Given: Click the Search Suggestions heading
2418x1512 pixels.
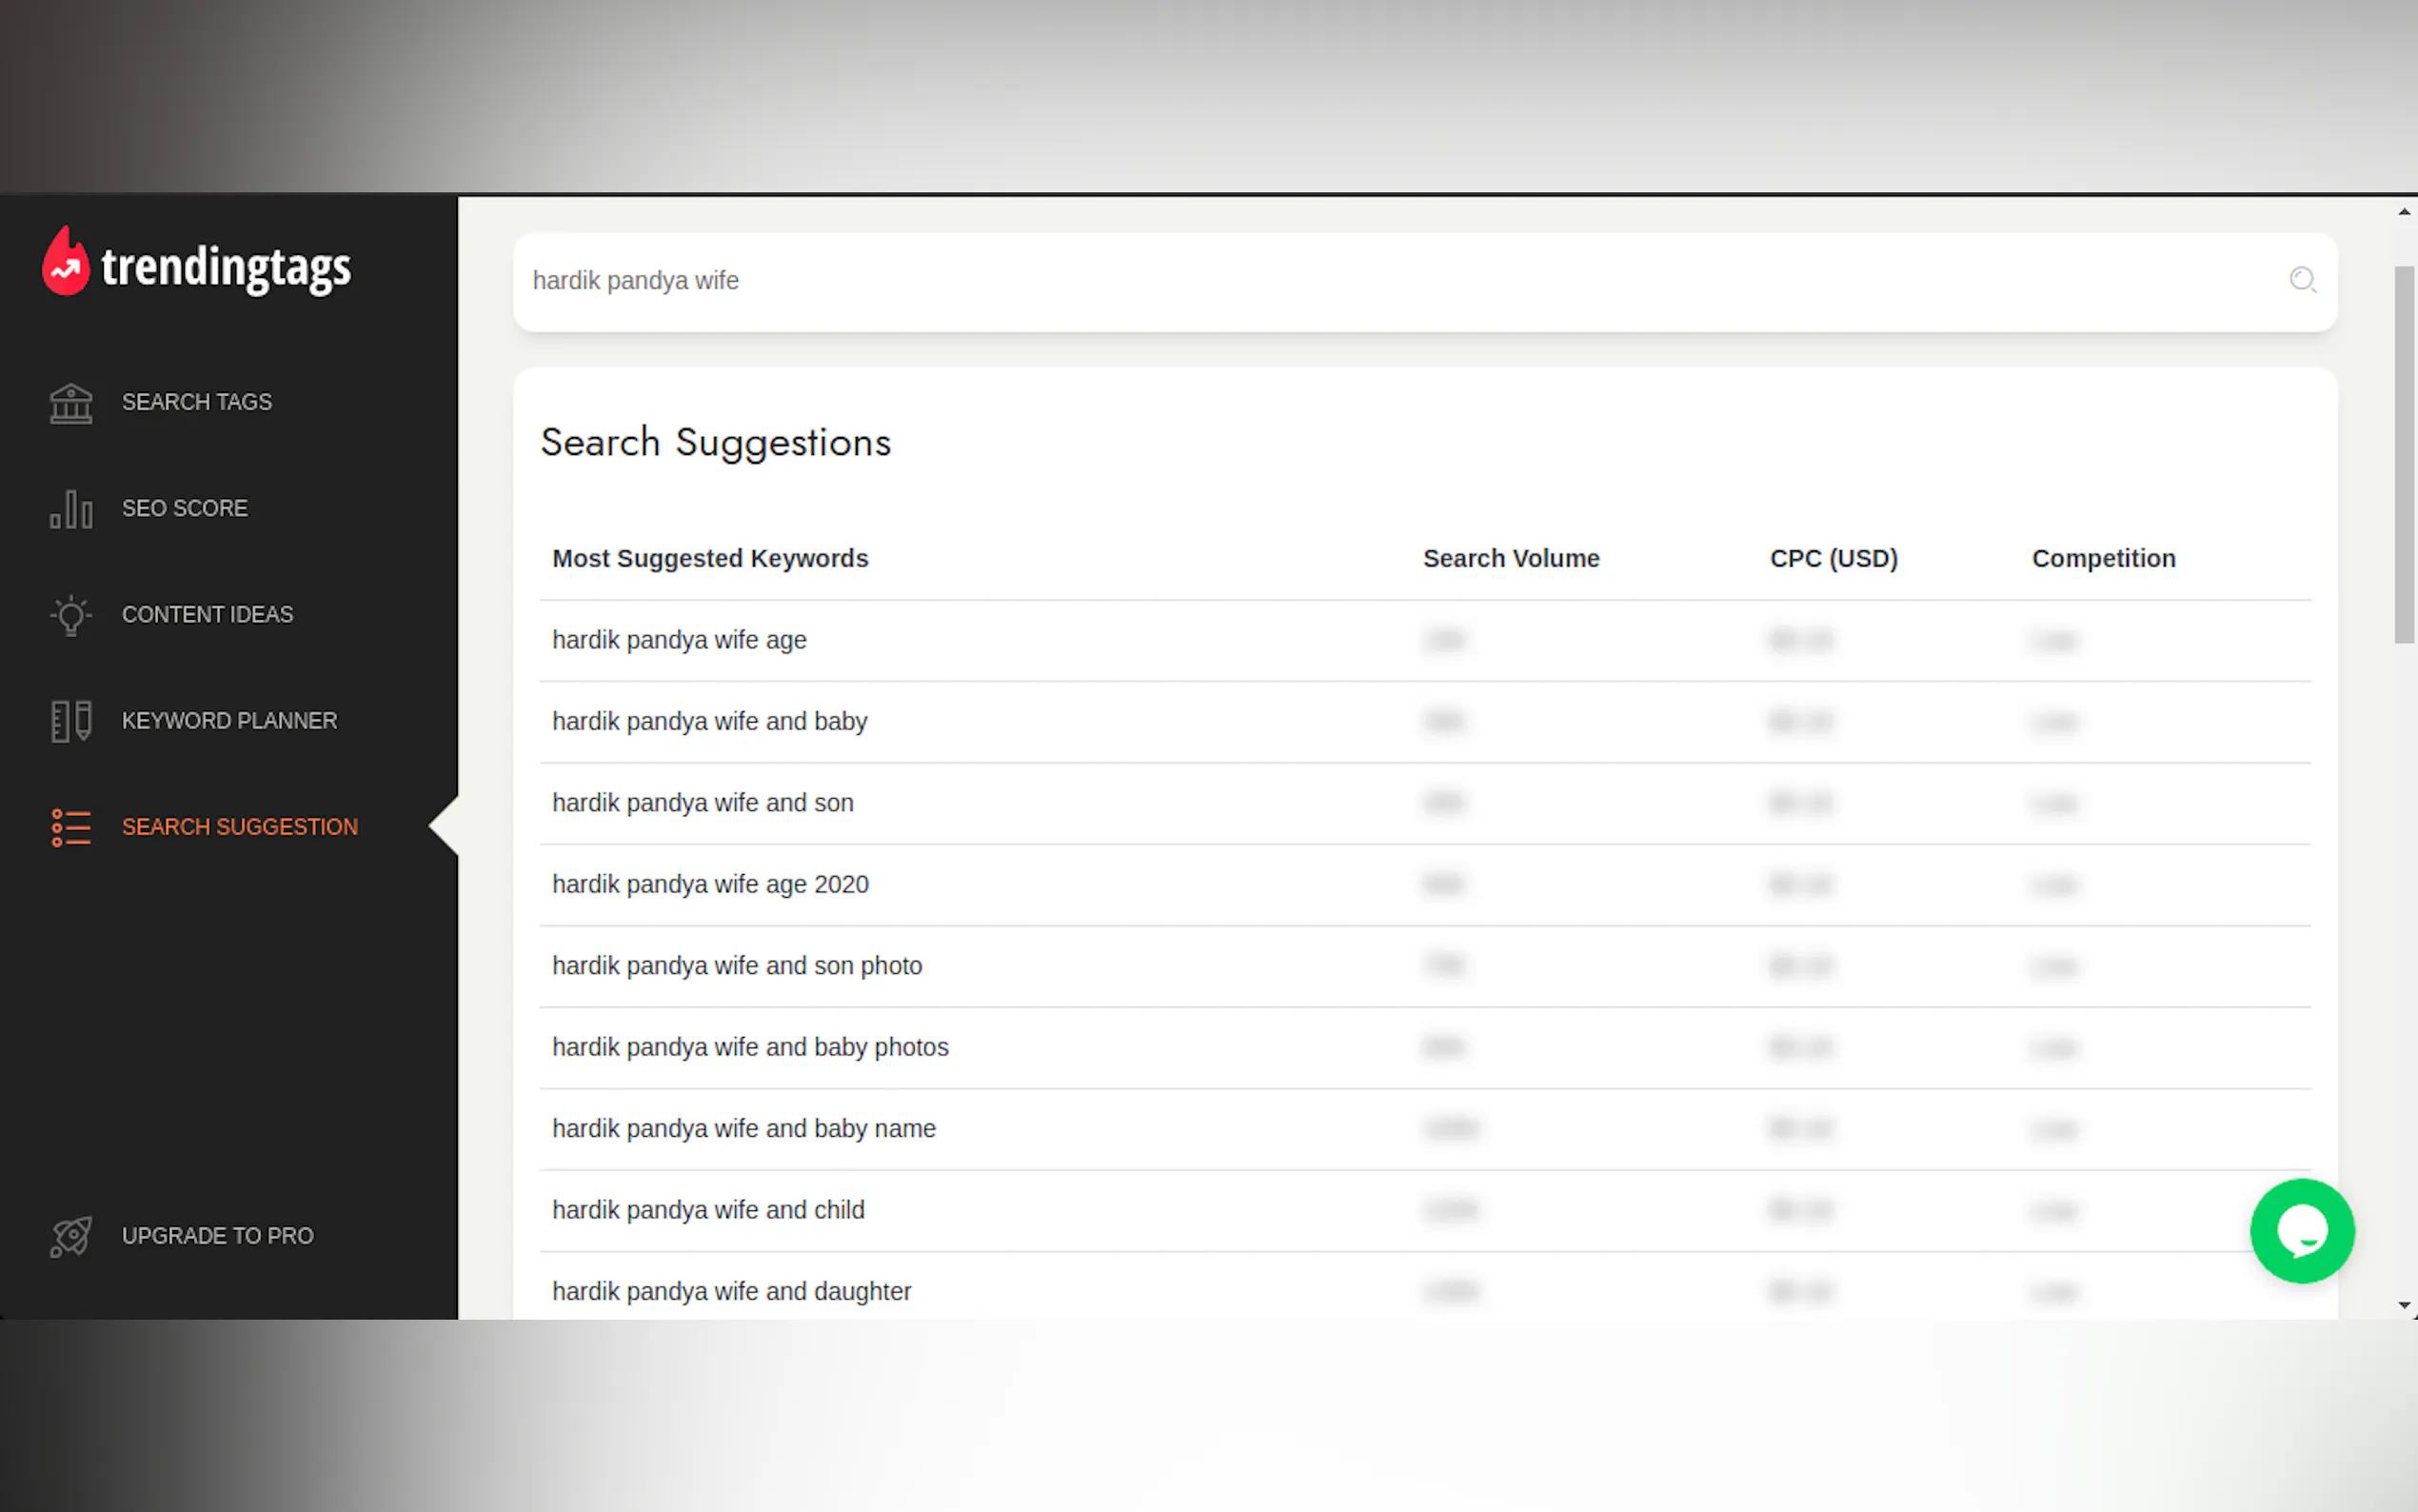Looking at the screenshot, I should point(716,443).
